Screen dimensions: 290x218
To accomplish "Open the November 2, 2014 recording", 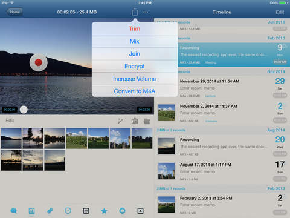I will [222, 113].
